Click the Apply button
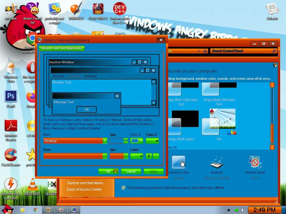The height and width of the screenshot is (214, 286). point(153,171)
